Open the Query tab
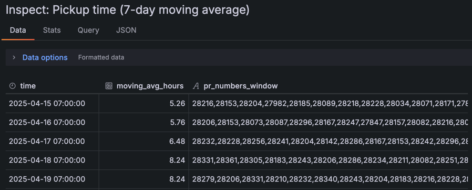The height and width of the screenshot is (190, 472). click(88, 30)
